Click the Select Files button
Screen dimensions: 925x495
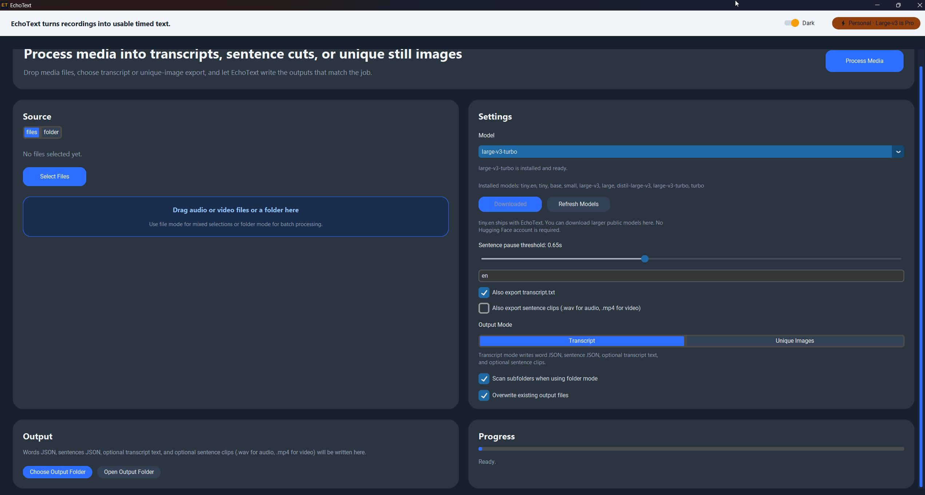tap(55, 177)
